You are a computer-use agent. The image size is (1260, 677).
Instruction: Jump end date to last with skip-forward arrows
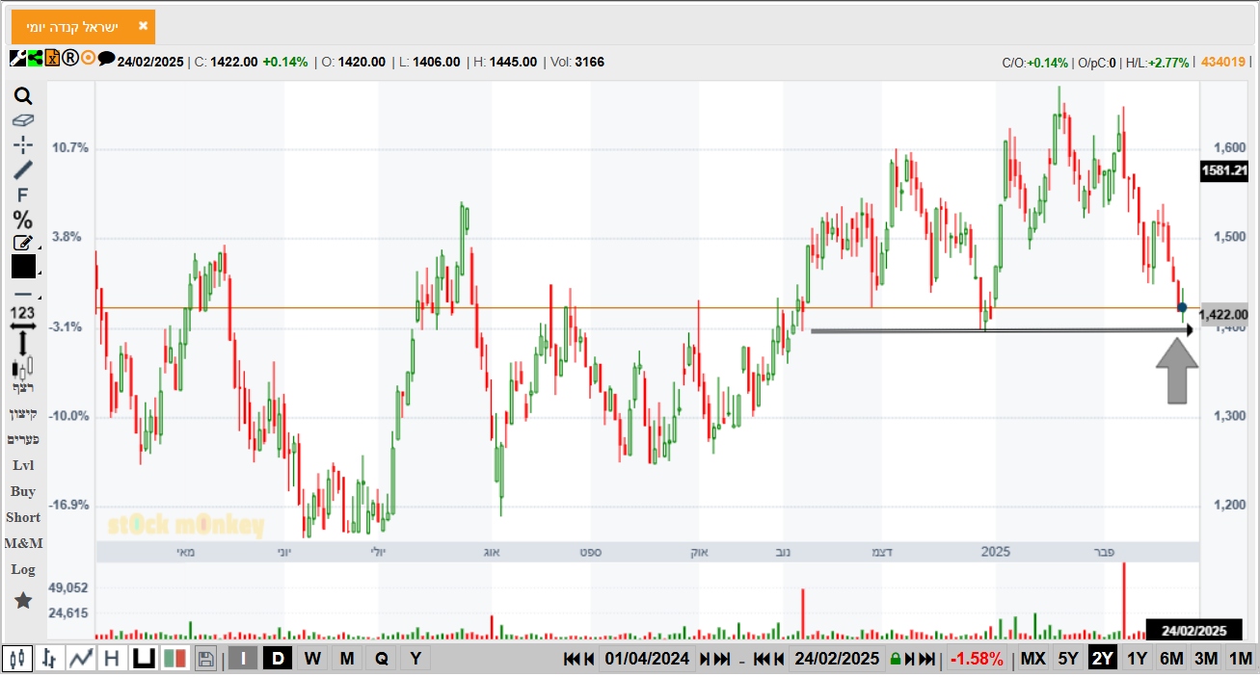click(x=927, y=659)
